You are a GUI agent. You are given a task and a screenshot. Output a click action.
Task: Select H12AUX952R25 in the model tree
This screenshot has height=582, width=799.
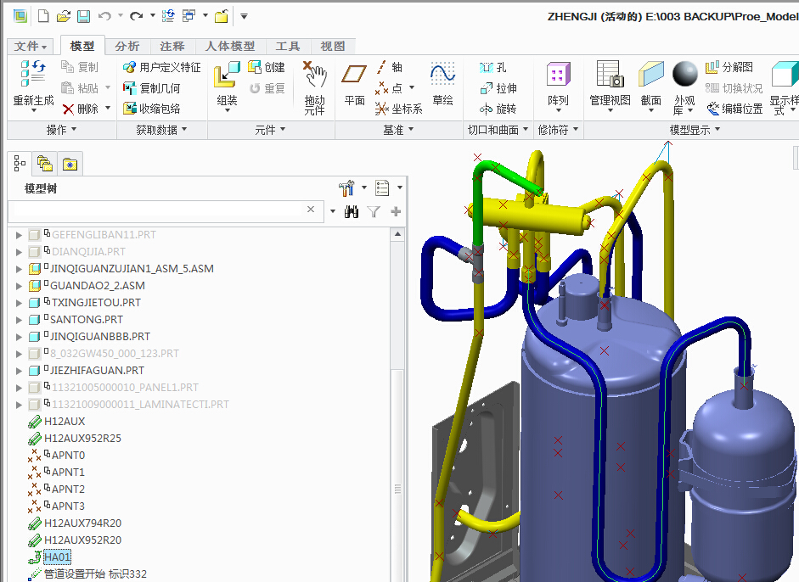pyautogui.click(x=82, y=439)
